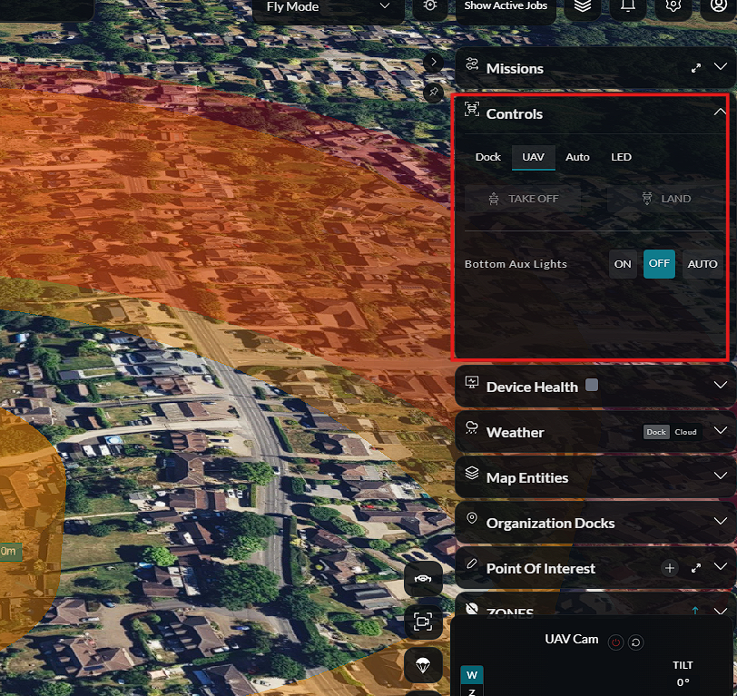Screen dimensions: 737x696
Task: Expand the Organization Docks section chevron
Action: pos(720,521)
